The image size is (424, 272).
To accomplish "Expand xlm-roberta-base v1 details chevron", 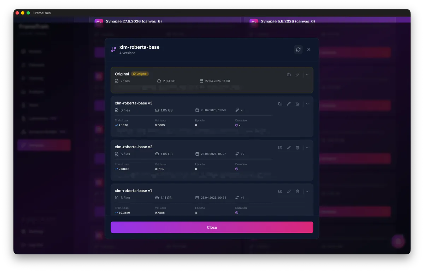I will click(x=307, y=191).
